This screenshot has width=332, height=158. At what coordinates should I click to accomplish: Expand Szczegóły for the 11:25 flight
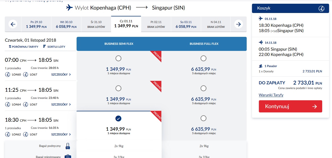tap(61, 104)
